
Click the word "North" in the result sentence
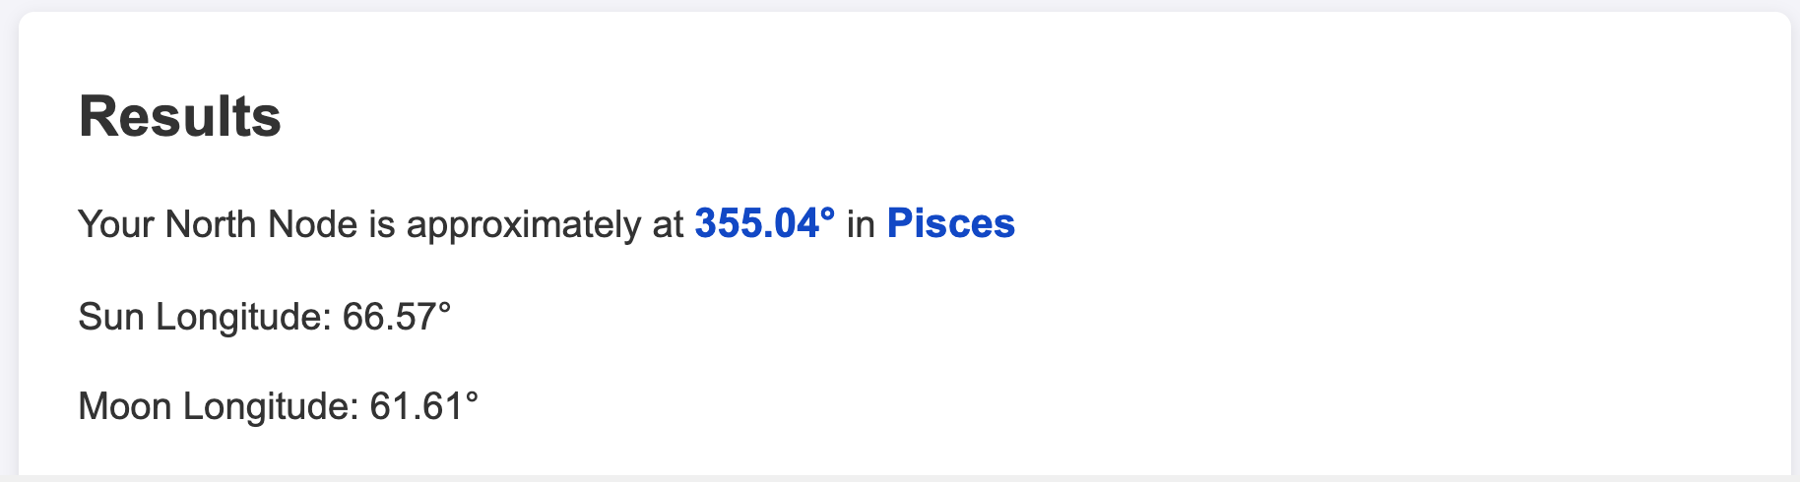pyautogui.click(x=211, y=224)
